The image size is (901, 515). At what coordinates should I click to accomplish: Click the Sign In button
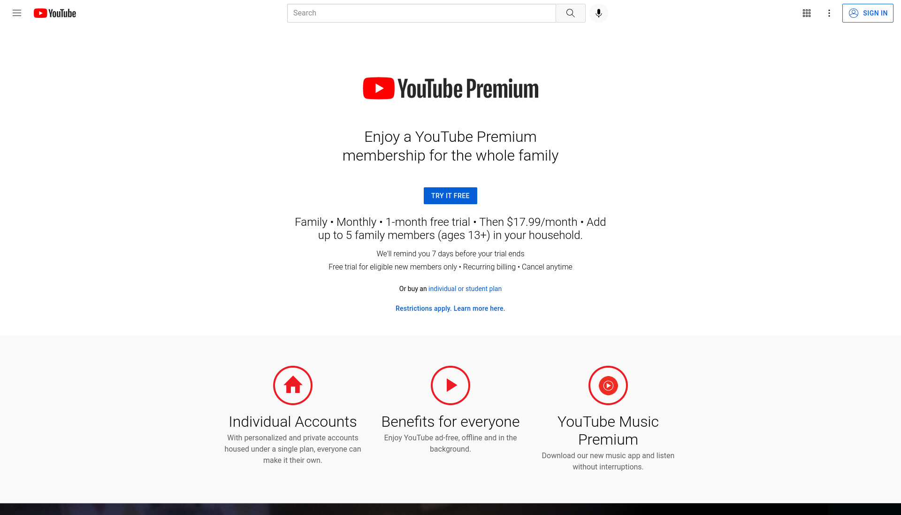[x=868, y=13]
